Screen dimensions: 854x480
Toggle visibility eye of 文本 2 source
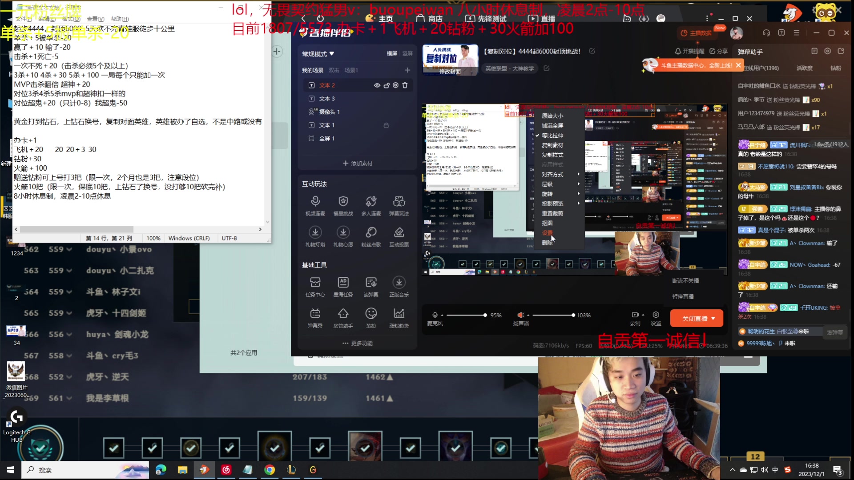click(x=377, y=85)
